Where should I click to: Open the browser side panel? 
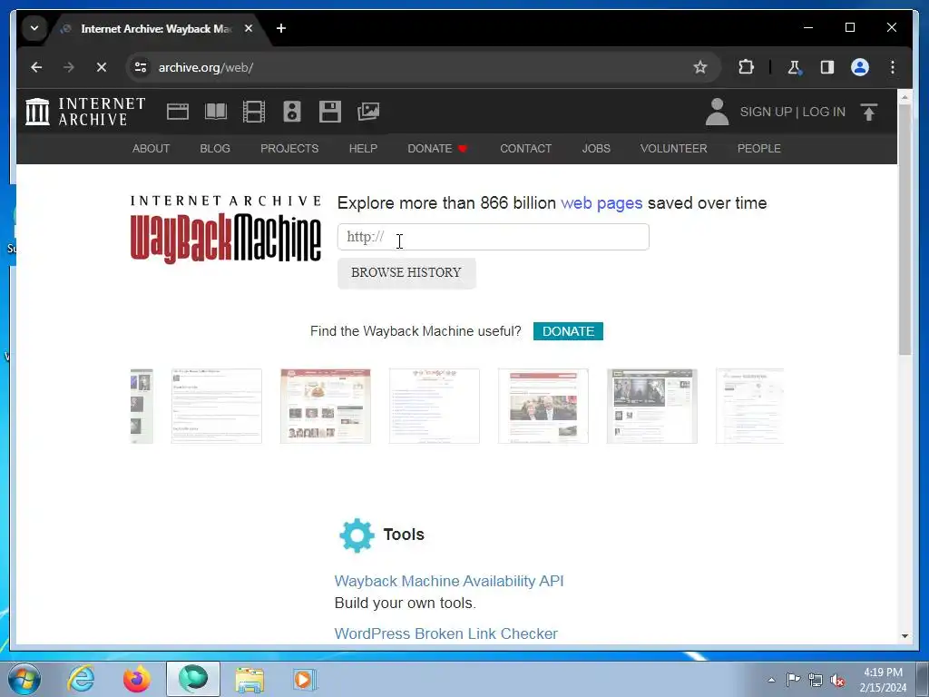tap(827, 67)
